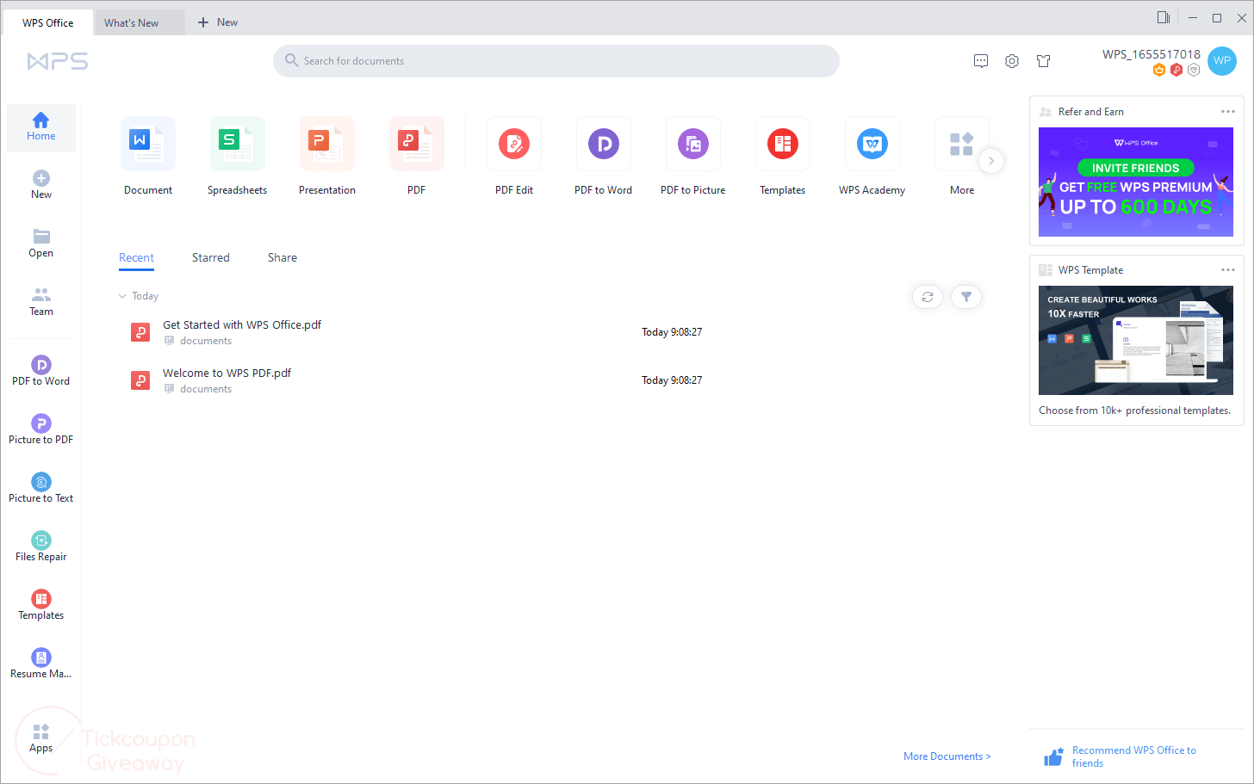
Task: Collapse the Today group
Action: point(122,296)
